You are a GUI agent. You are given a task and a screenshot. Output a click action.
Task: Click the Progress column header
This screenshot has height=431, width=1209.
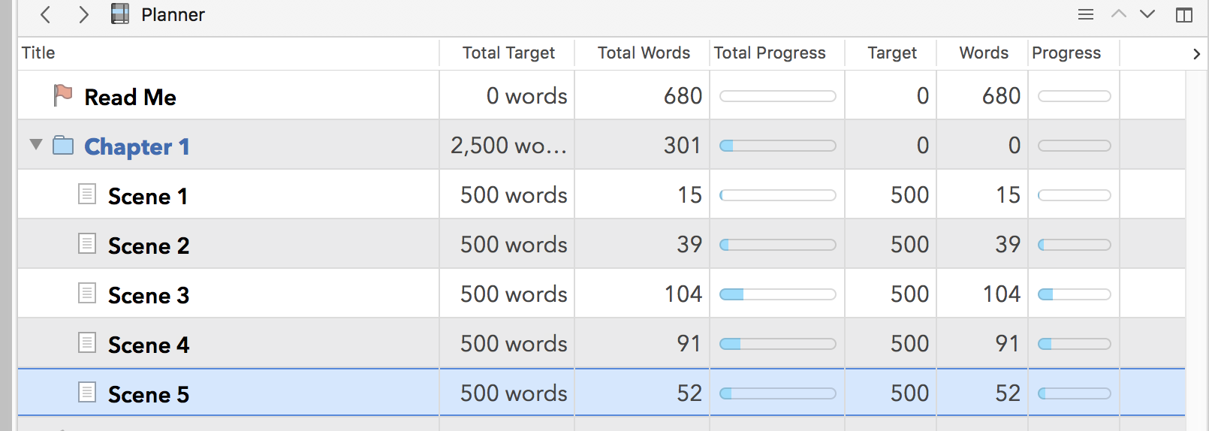click(1066, 53)
